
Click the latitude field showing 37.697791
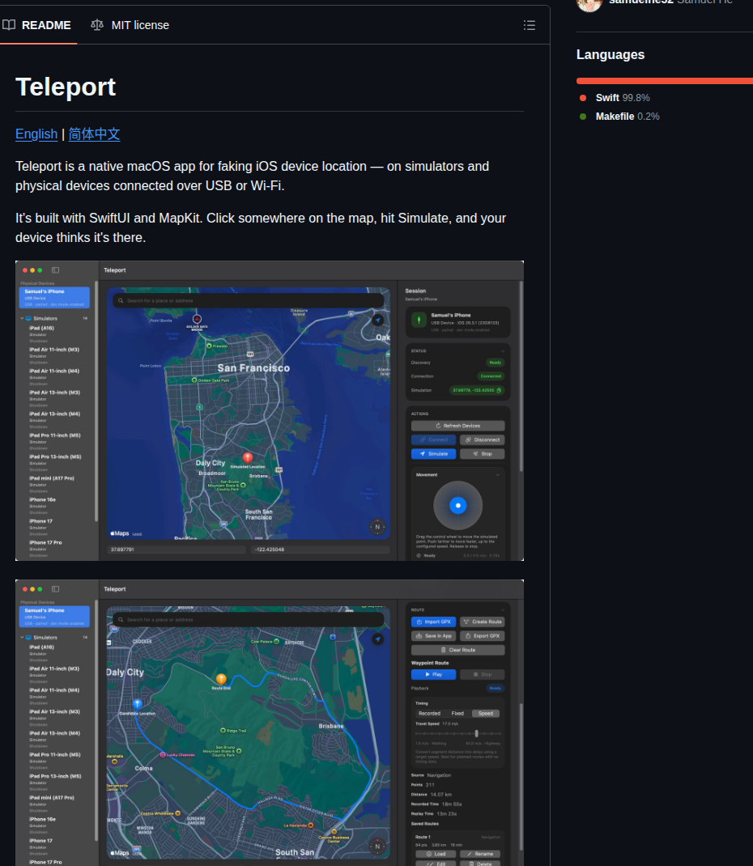[177, 550]
